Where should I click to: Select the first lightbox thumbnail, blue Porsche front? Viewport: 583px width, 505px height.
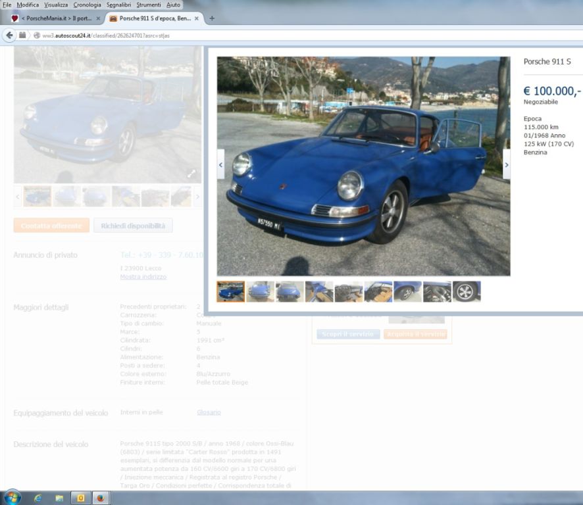230,291
